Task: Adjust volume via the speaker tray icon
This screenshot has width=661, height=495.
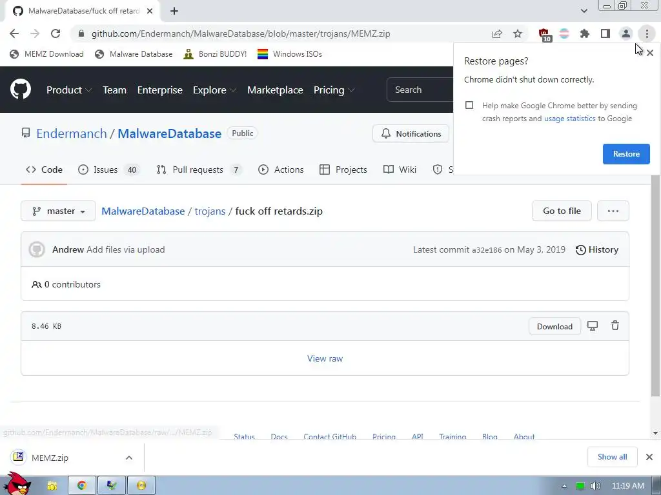Action: click(x=595, y=486)
